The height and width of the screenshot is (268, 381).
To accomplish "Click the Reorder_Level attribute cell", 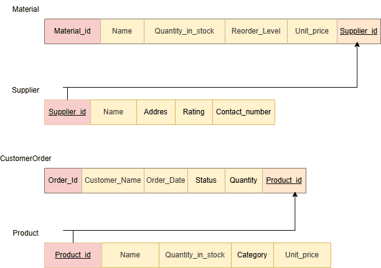I will [256, 31].
